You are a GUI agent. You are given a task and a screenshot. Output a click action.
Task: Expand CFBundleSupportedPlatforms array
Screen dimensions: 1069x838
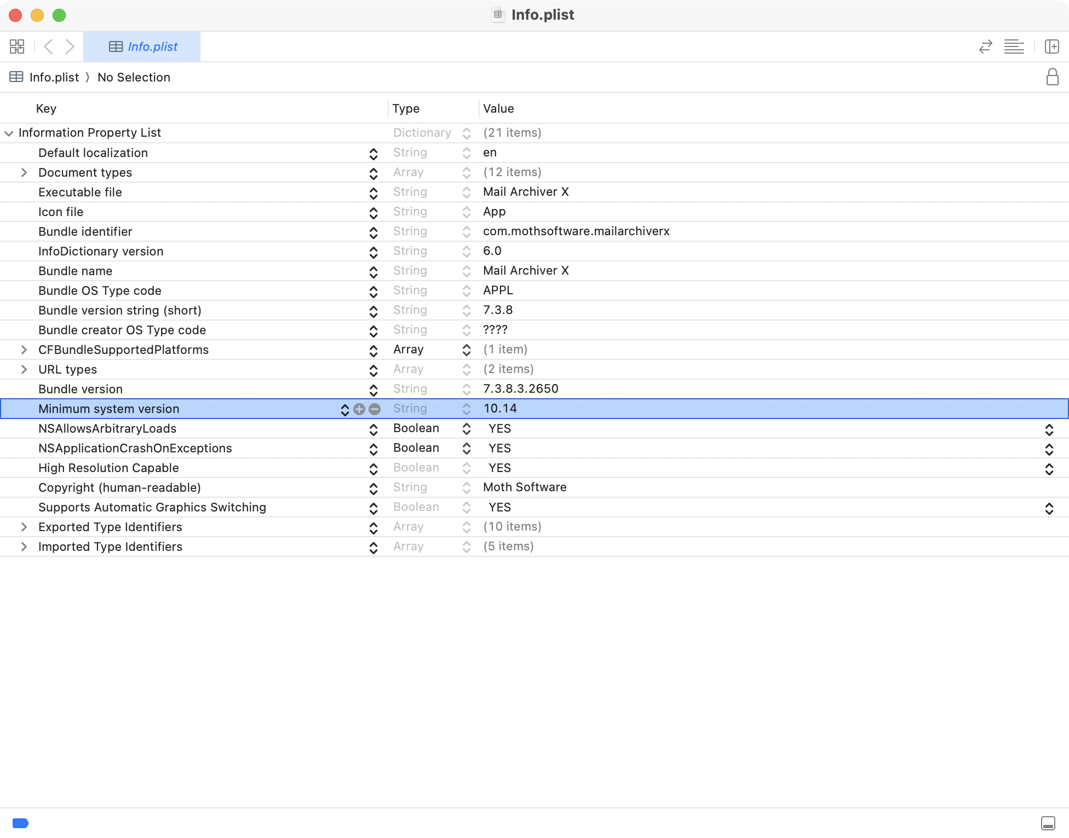click(x=24, y=350)
